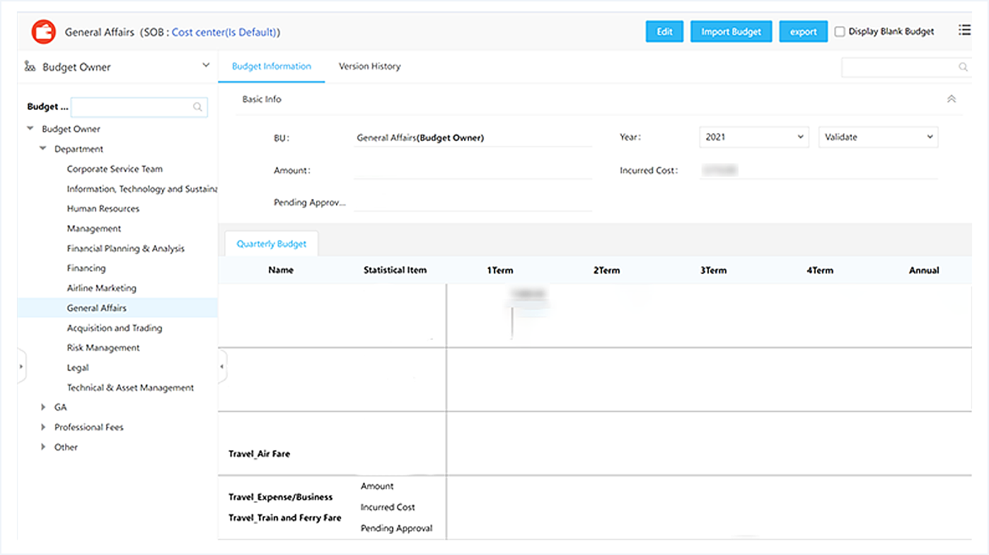Open the Cost center(Is Default) link
This screenshot has width=989, height=555.
[x=224, y=32]
